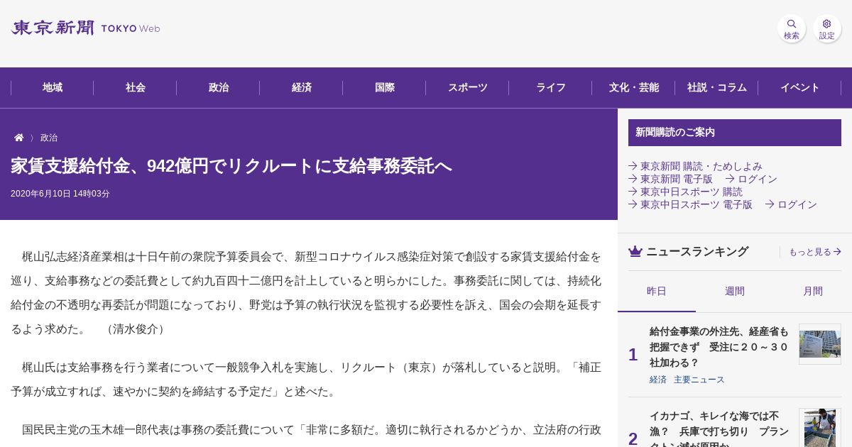Click ログイン next to 東京中日スポーツ 電子版
The width and height of the screenshot is (852, 447).
click(x=791, y=204)
